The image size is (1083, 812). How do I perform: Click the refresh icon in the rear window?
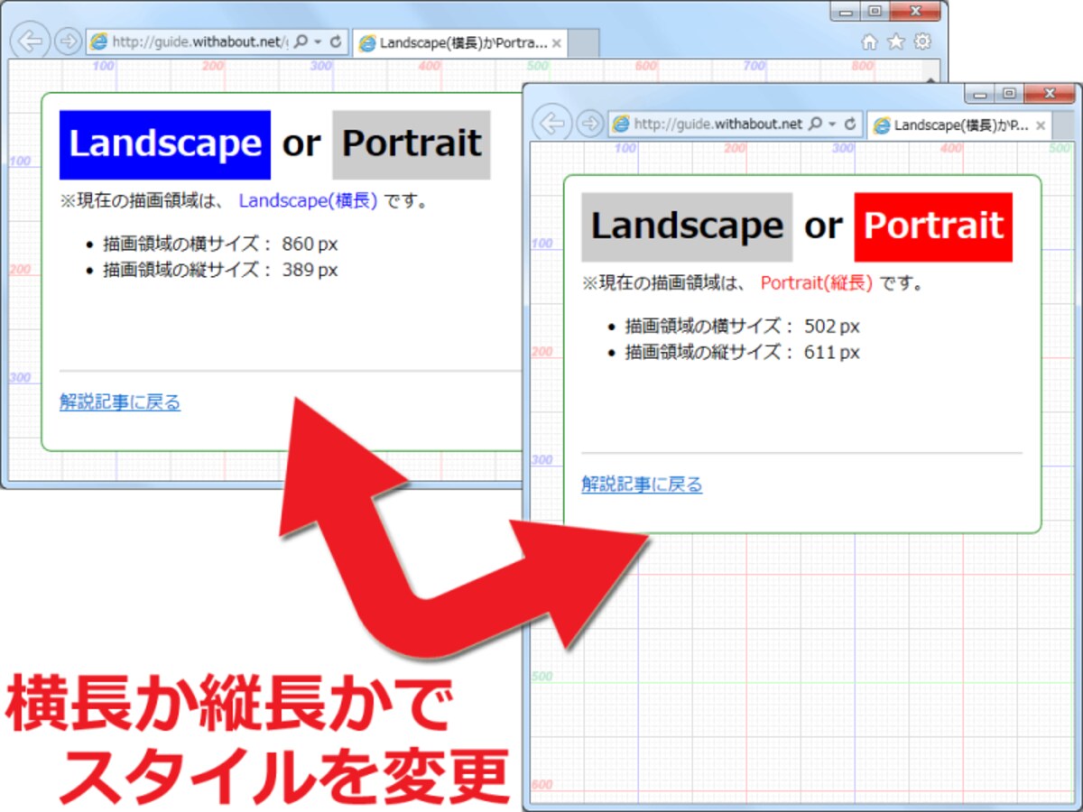[336, 42]
